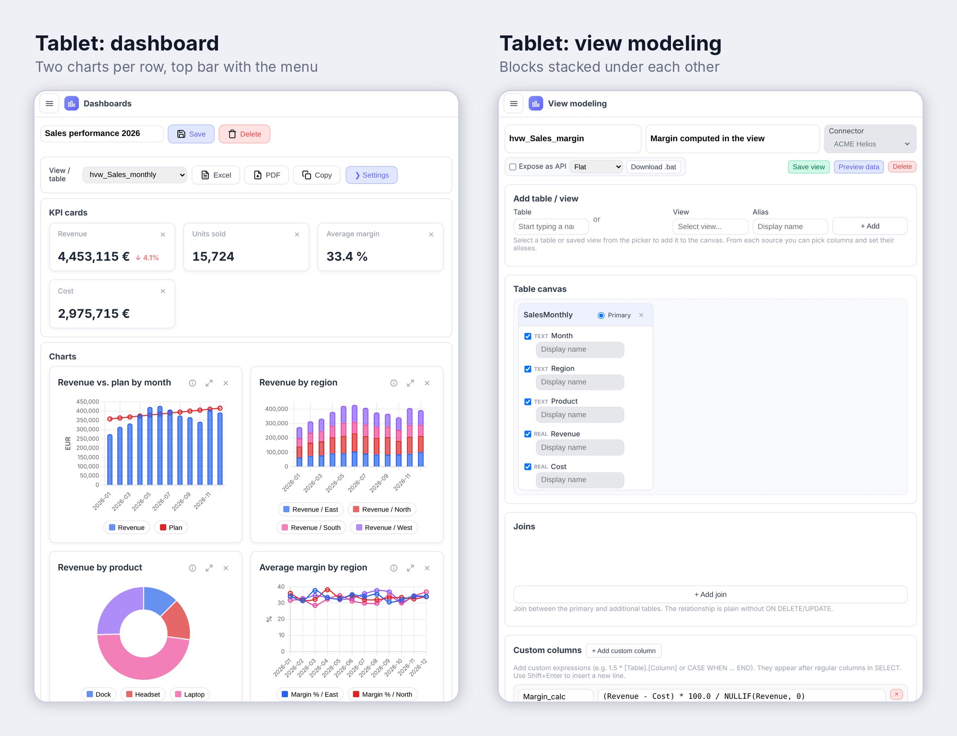Uncheck the Product column checkbox

528,402
